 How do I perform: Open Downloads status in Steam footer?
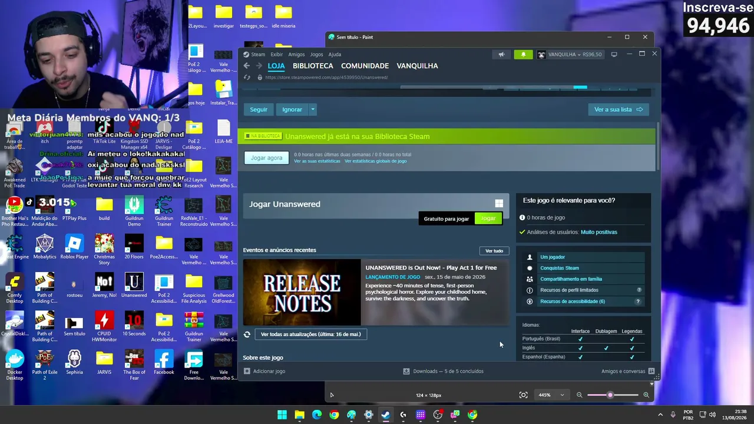click(443, 372)
